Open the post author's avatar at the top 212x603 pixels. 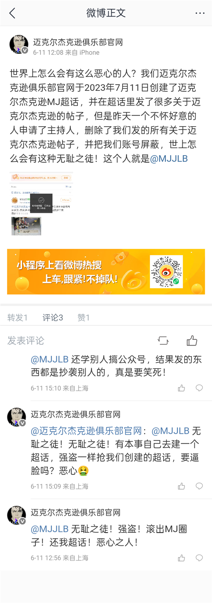click(18, 44)
